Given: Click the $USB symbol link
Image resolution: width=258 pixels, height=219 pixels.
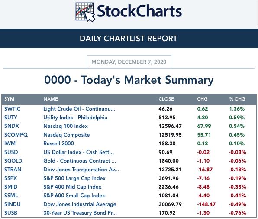Looking at the screenshot, I should point(11,213).
